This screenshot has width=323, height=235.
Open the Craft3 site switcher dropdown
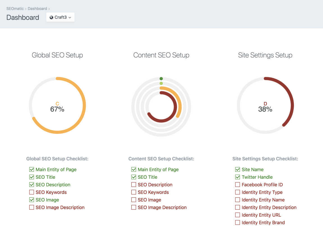[60, 17]
